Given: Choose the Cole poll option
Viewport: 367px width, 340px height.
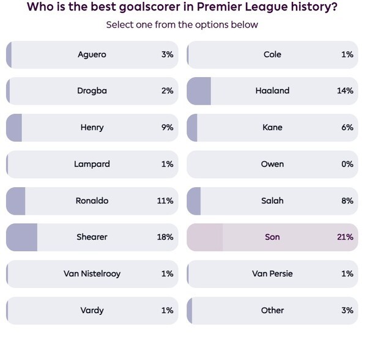Looking at the screenshot, I should [272, 54].
